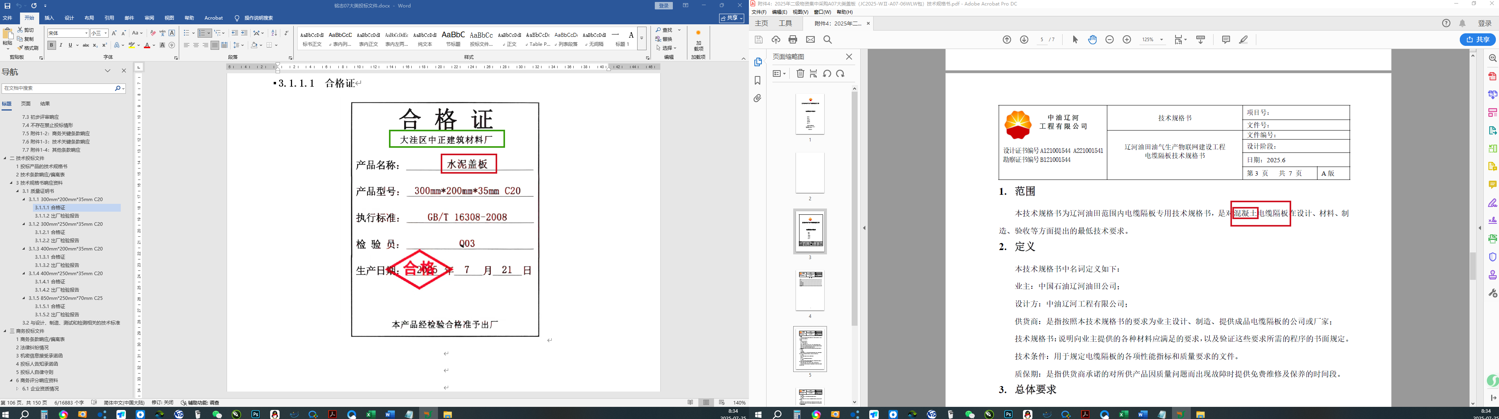Show paragraph marks in Word
This screenshot has height=419, width=1499.
click(286, 33)
